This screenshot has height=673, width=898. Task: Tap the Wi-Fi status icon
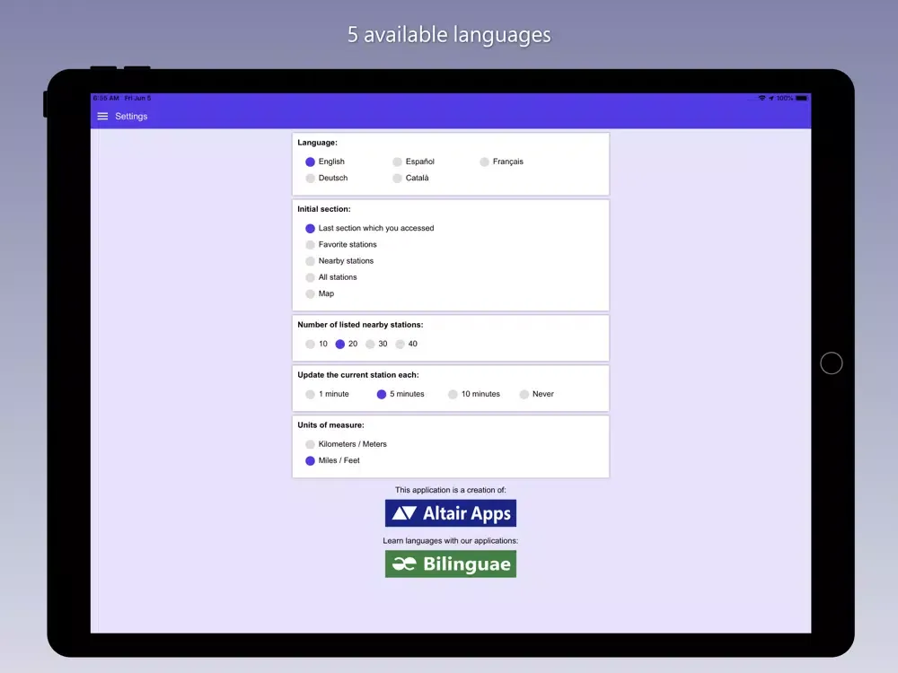click(x=762, y=99)
